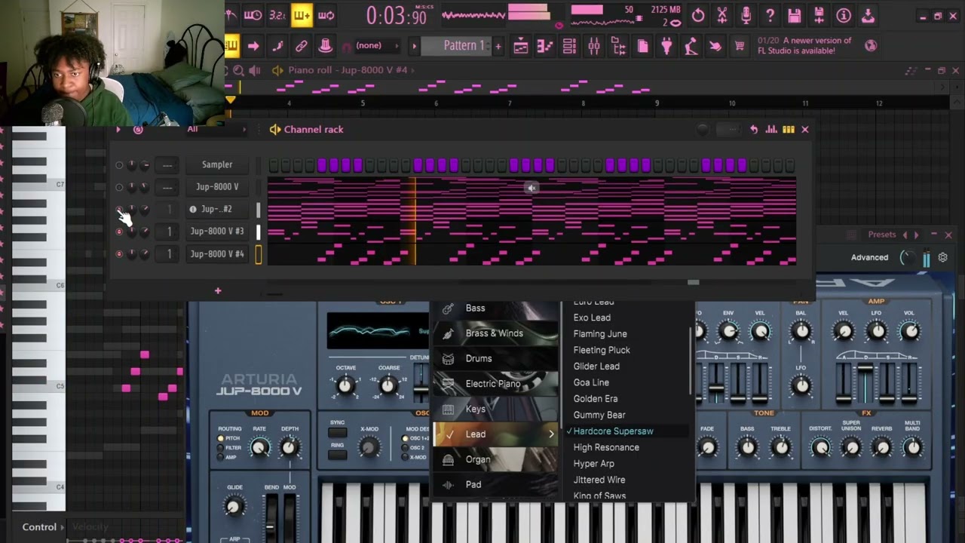Add a new channel with the plus button
Screen dimensions: 965x543
click(x=218, y=290)
